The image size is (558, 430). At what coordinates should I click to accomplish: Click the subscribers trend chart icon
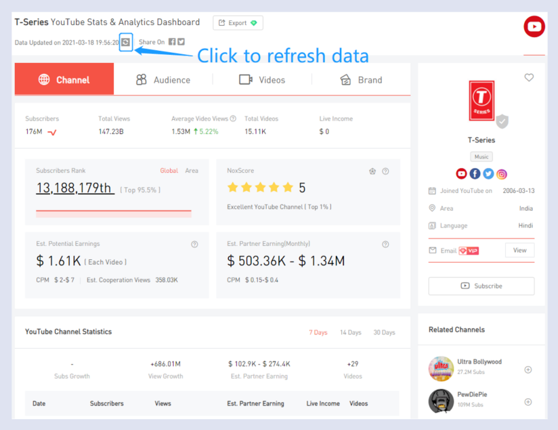tap(52, 133)
